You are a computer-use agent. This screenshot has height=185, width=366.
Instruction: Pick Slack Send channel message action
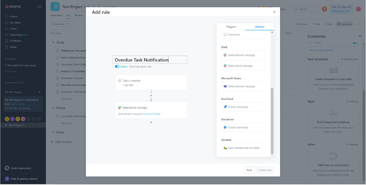click(x=244, y=55)
